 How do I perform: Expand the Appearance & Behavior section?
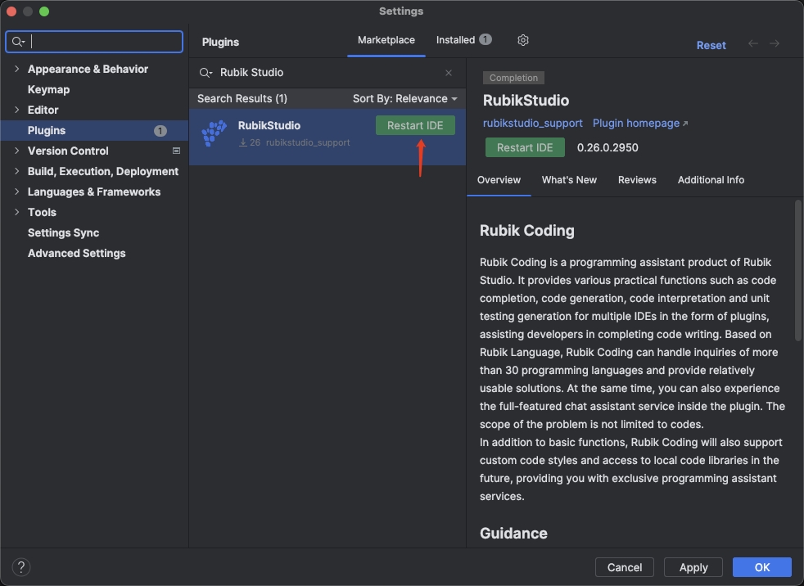tap(17, 69)
